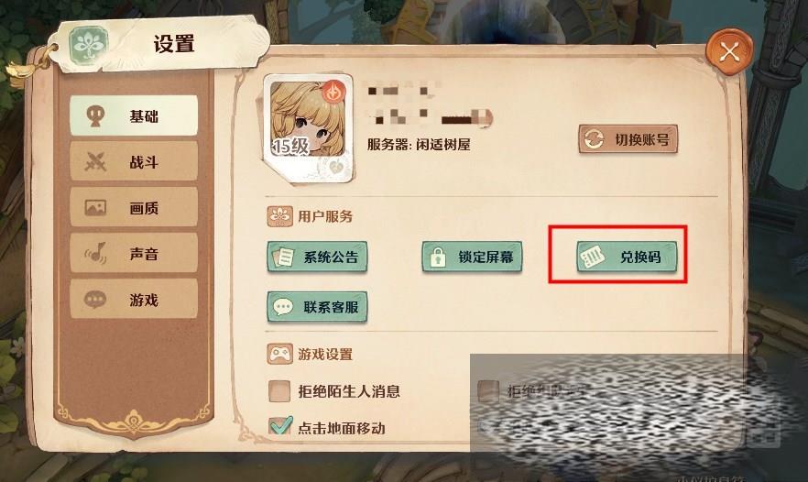808x482 pixels.
Task: Click the ticket icon on 兑换码
Action: click(592, 257)
